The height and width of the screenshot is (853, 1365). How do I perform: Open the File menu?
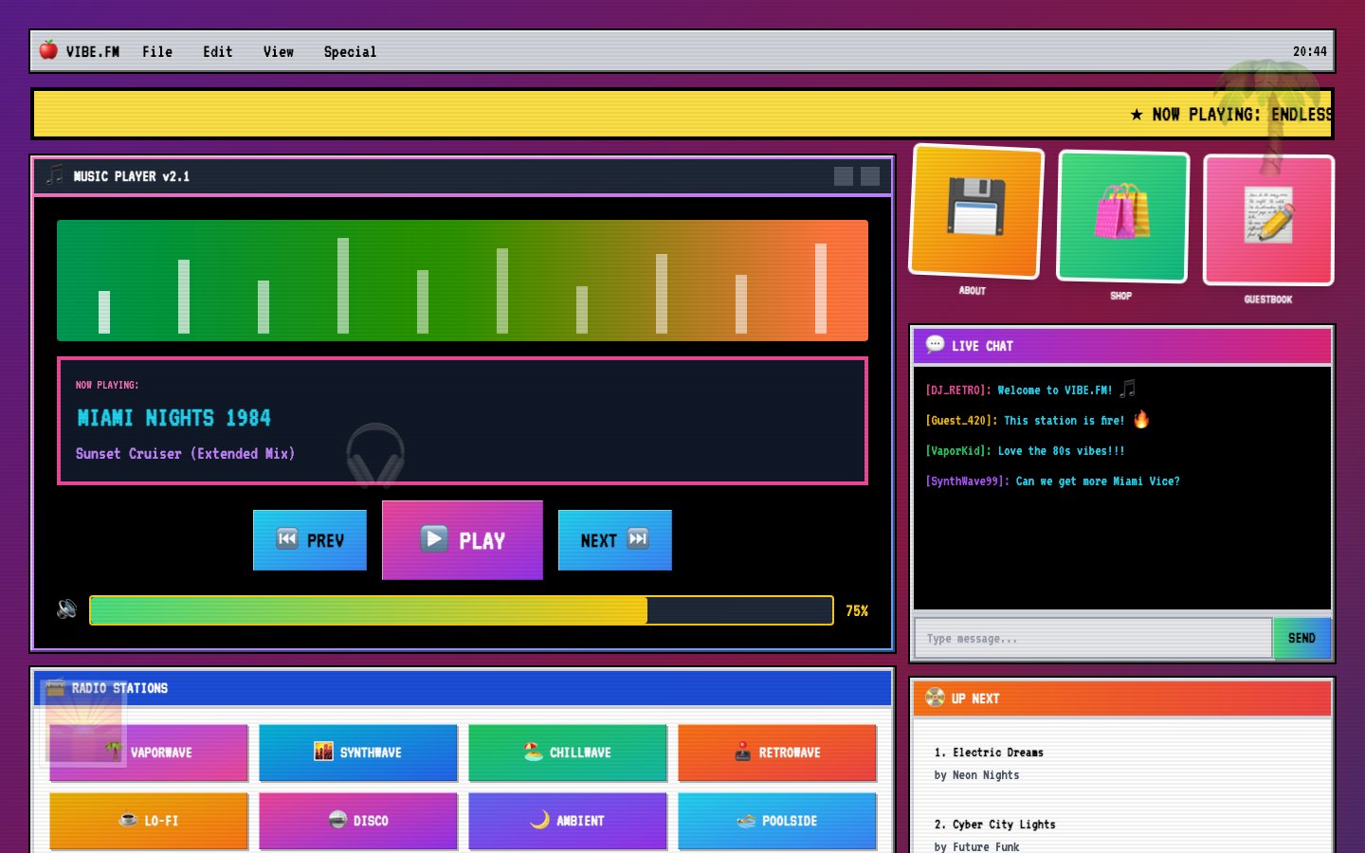[157, 52]
